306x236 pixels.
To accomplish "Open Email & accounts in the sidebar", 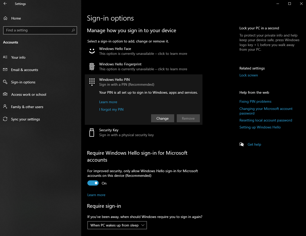I will point(24,70).
